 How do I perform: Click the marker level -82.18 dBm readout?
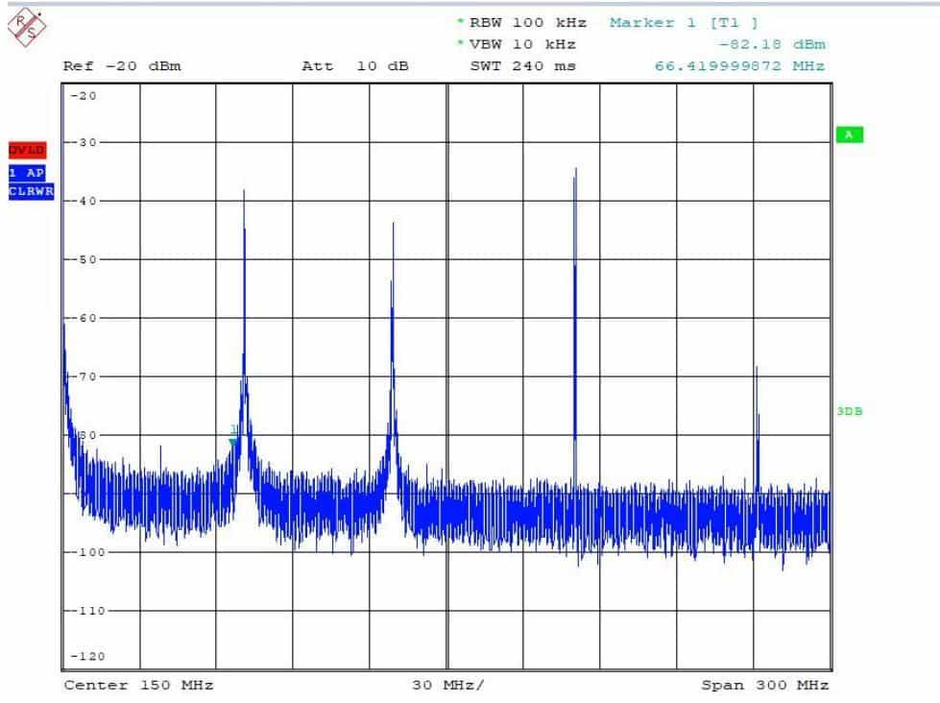pyautogui.click(x=771, y=44)
